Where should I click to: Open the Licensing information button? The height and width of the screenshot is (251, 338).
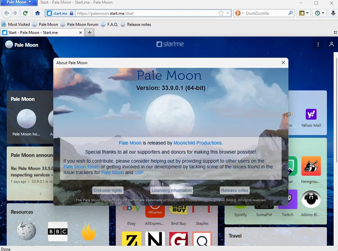172,191
